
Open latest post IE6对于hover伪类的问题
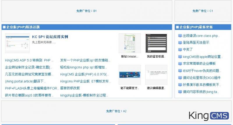[202, 71]
